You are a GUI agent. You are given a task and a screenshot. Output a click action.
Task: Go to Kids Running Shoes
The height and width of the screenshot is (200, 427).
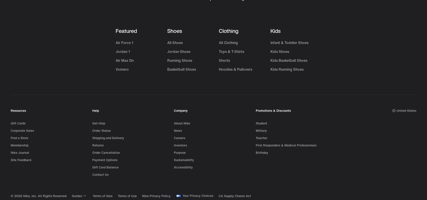click(x=287, y=69)
